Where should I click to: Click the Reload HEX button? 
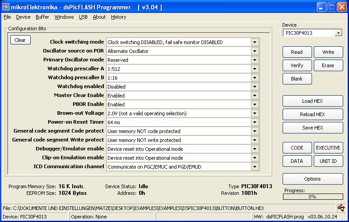coord(313,114)
